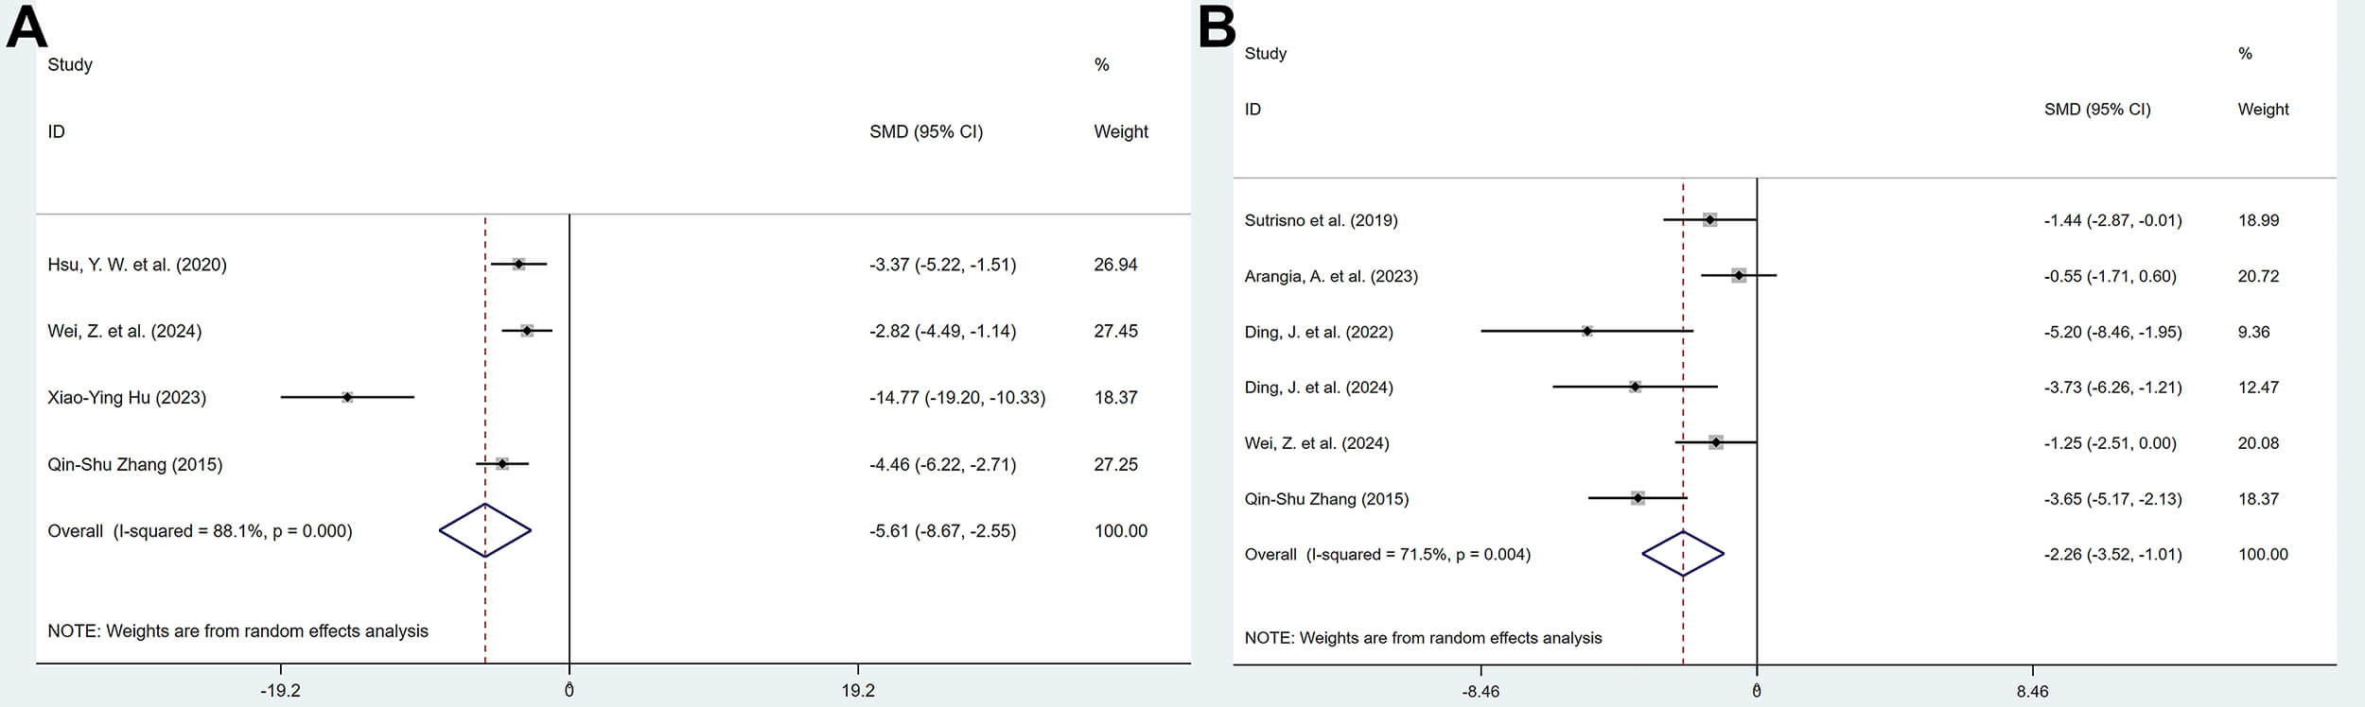The width and height of the screenshot is (2365, 707).
Task: Click the -8.46 axis tick label
Action: point(1480,691)
